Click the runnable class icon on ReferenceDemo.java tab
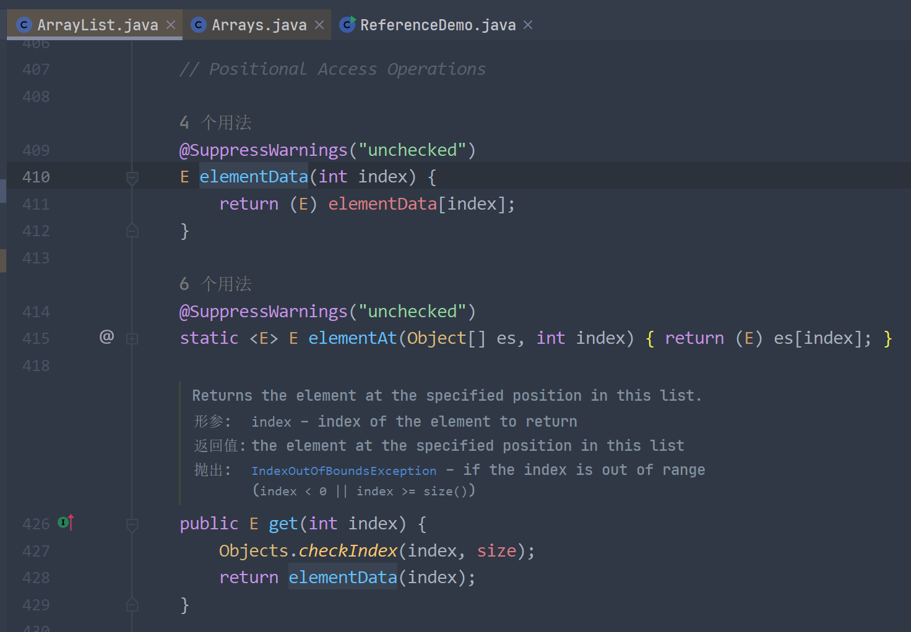 (x=347, y=25)
